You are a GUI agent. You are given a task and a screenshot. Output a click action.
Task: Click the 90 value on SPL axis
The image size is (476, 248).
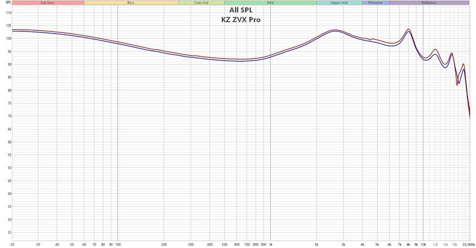(x=9, y=64)
